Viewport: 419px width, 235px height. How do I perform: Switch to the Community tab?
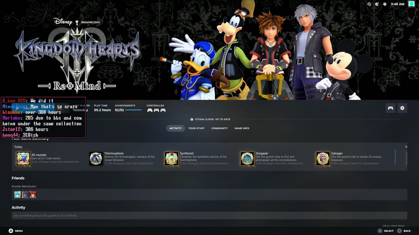point(219,128)
